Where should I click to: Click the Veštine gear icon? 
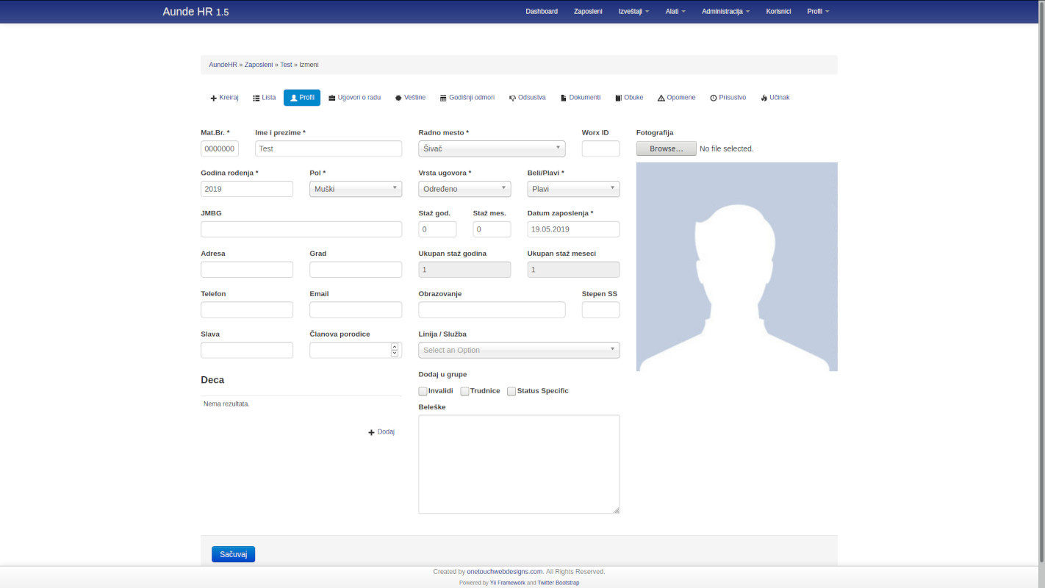click(x=398, y=98)
